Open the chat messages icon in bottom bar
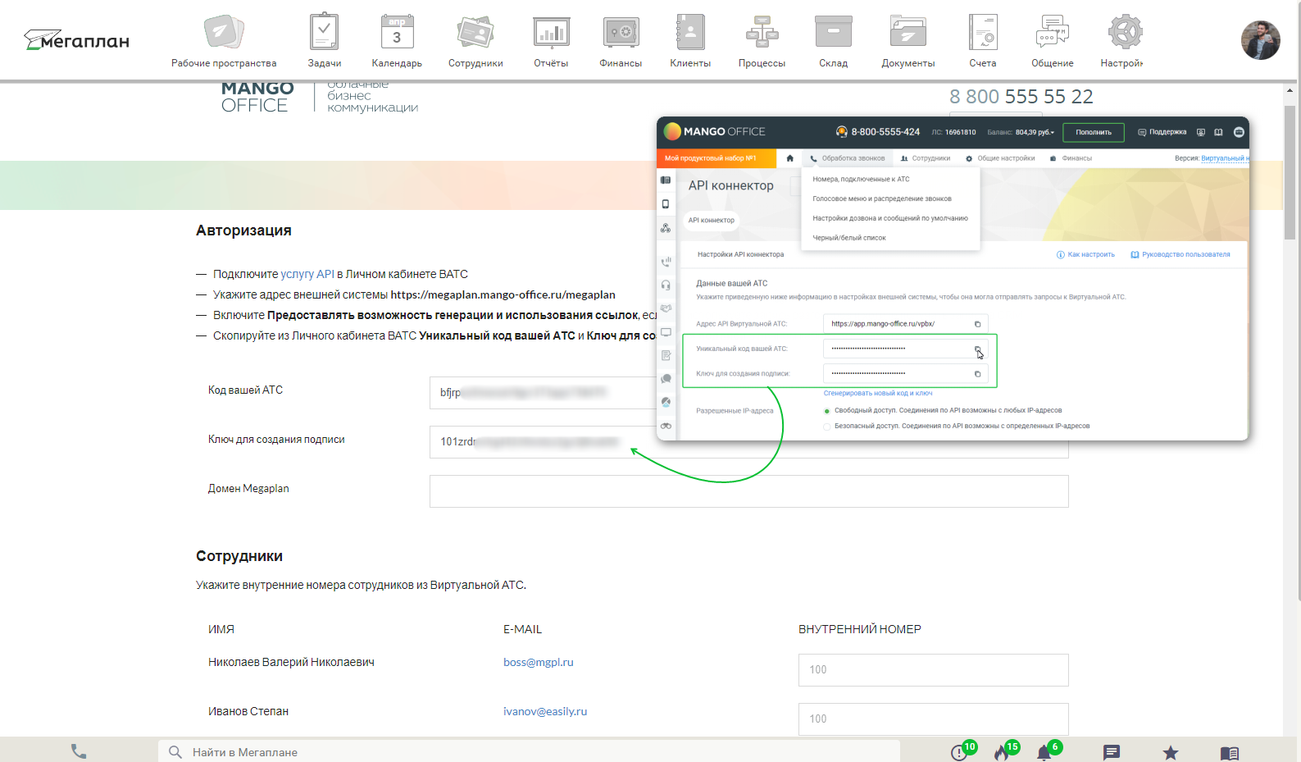Image resolution: width=1301 pixels, height=762 pixels. [1112, 752]
